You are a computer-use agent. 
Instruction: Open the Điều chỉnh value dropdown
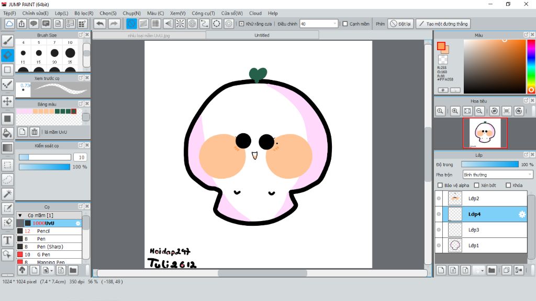click(x=335, y=24)
